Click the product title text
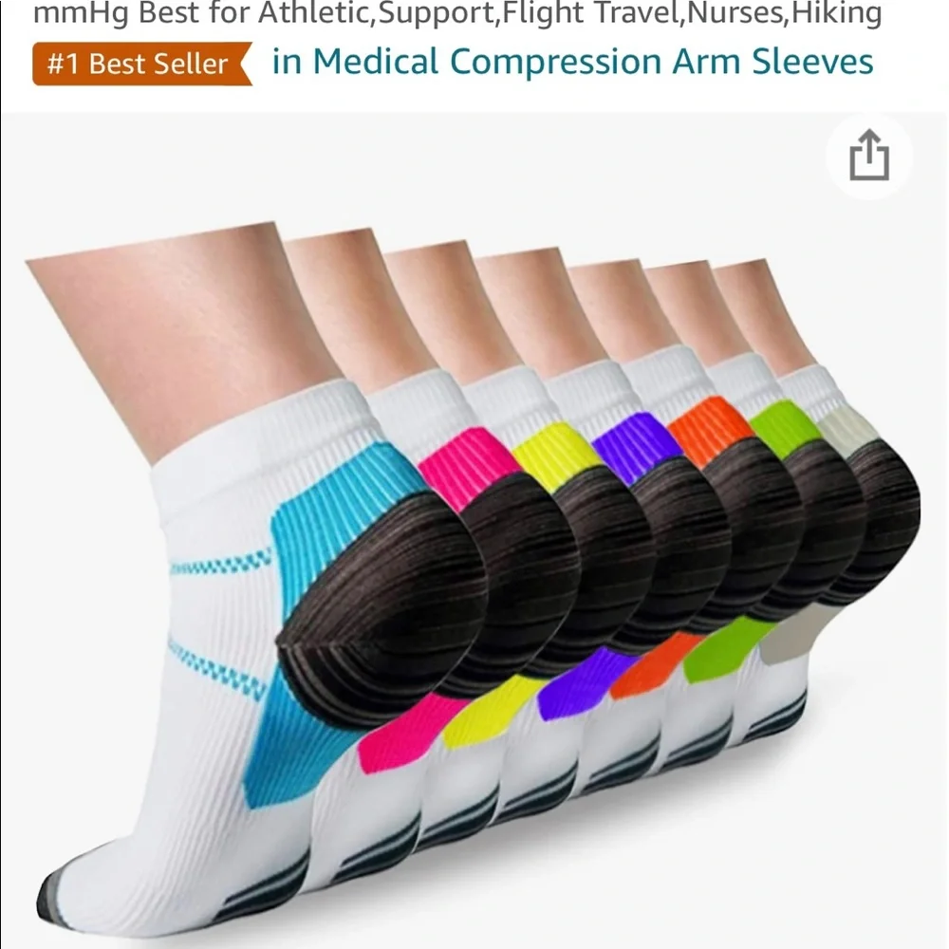 (x=457, y=13)
